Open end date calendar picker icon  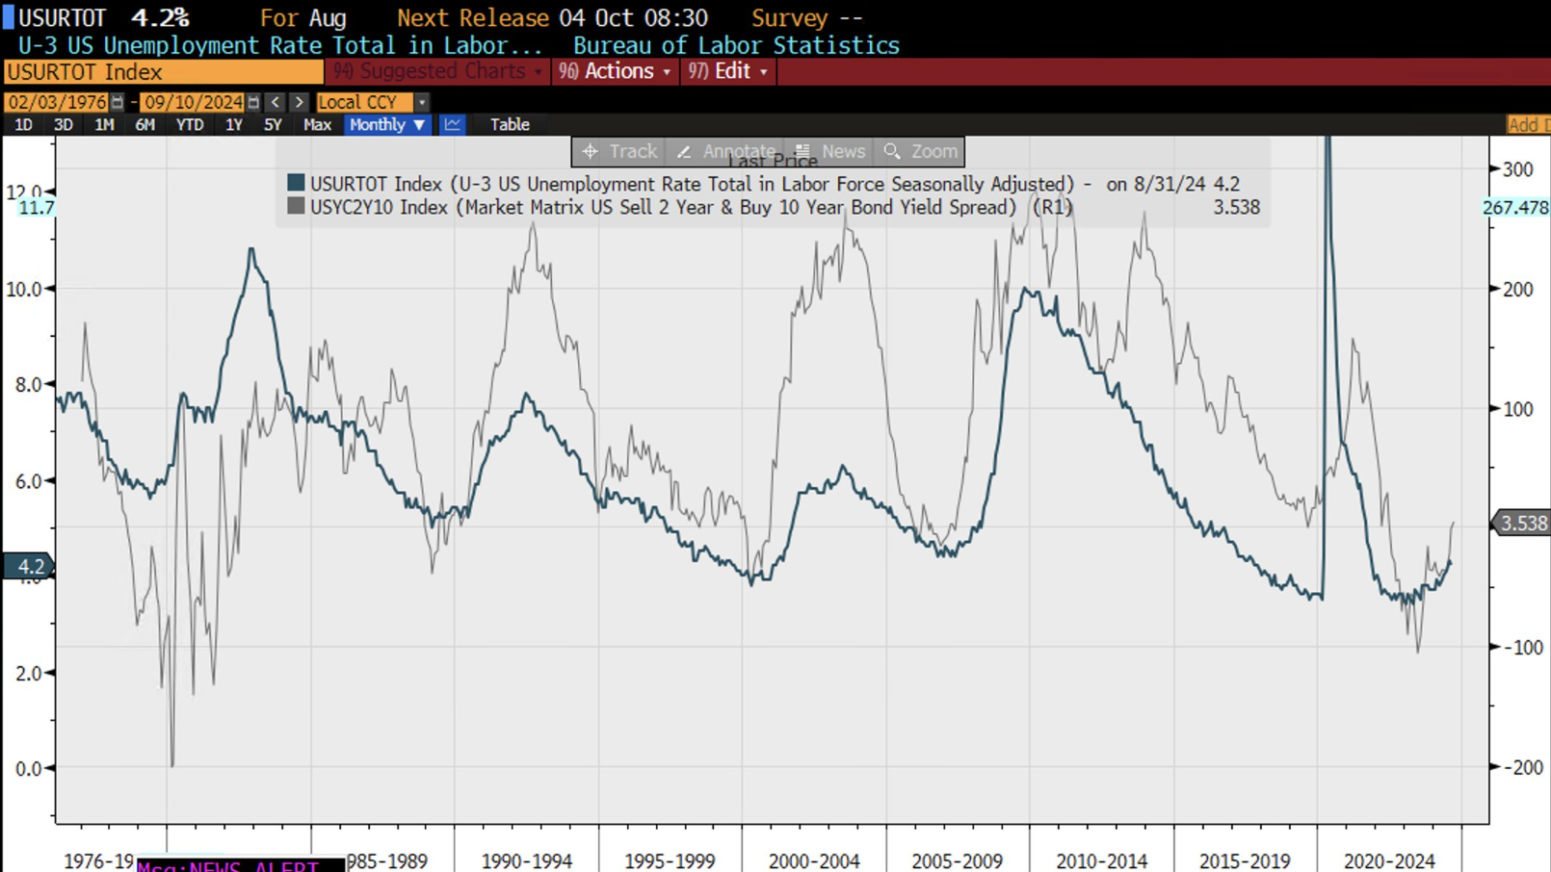click(253, 102)
